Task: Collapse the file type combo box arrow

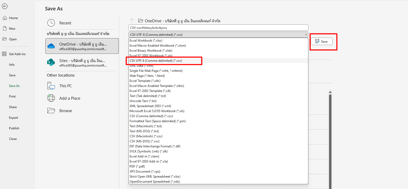Action: (306, 35)
